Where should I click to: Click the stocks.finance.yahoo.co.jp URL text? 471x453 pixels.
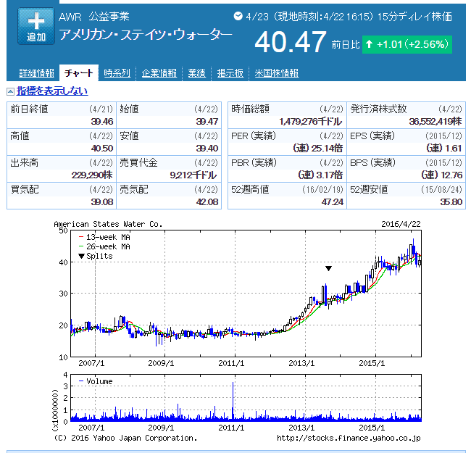coord(349,439)
